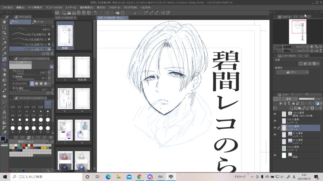Choose brush size preset 10
This screenshot has height=181, width=323.
(x=48, y=130)
